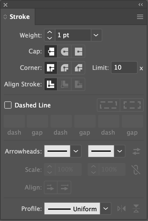Choose the Round Join corner
Screen dimensions: 148x221
pyautogui.click(x=64, y=68)
